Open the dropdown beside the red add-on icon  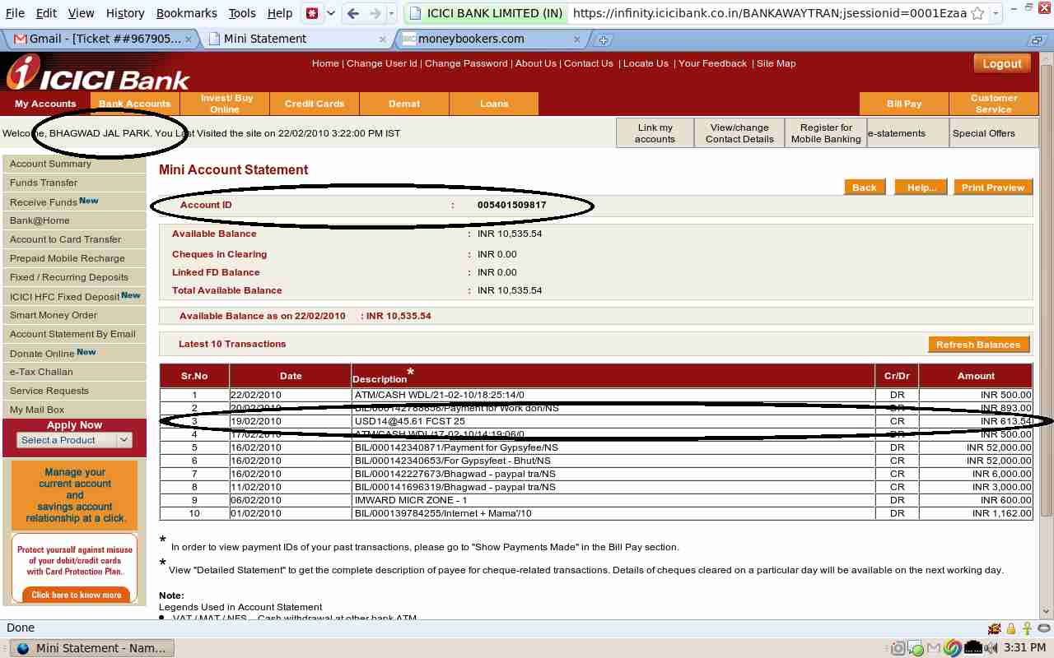coord(331,13)
